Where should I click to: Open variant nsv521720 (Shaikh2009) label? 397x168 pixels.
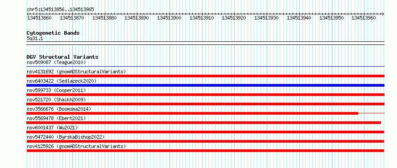[56, 100]
